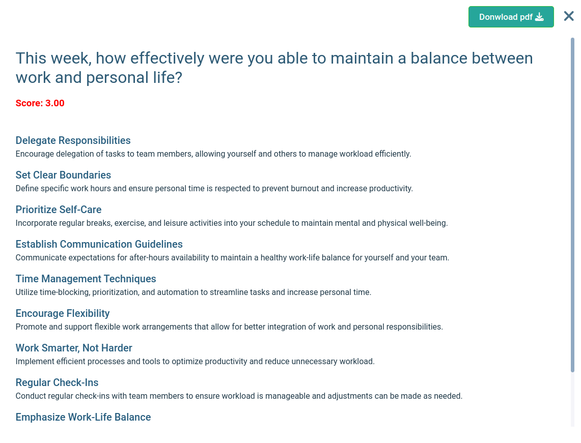The width and height of the screenshot is (581, 443).
Task: Click the vertical scrollbar thumb
Action: 572,204
